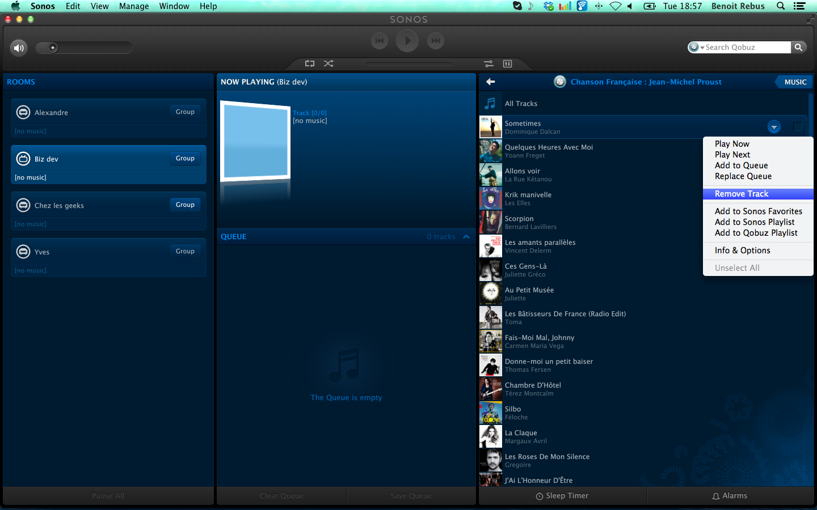Open the Manage menu

pyautogui.click(x=134, y=6)
